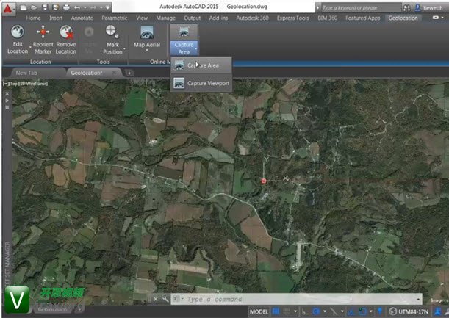Toggle grid display in status bar
This screenshot has height=318, width=449.
click(276, 311)
